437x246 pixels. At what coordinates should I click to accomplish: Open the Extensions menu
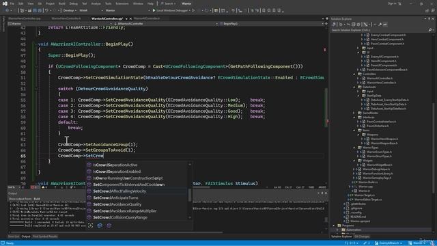click(x=122, y=3)
